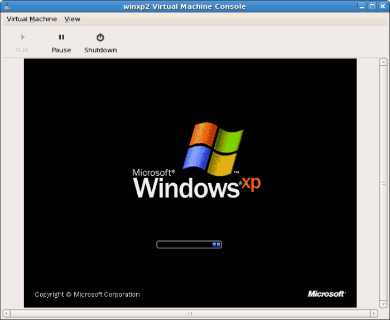Open the Virtual Machine menu
Image resolution: width=390 pixels, height=320 pixels.
click(32, 19)
